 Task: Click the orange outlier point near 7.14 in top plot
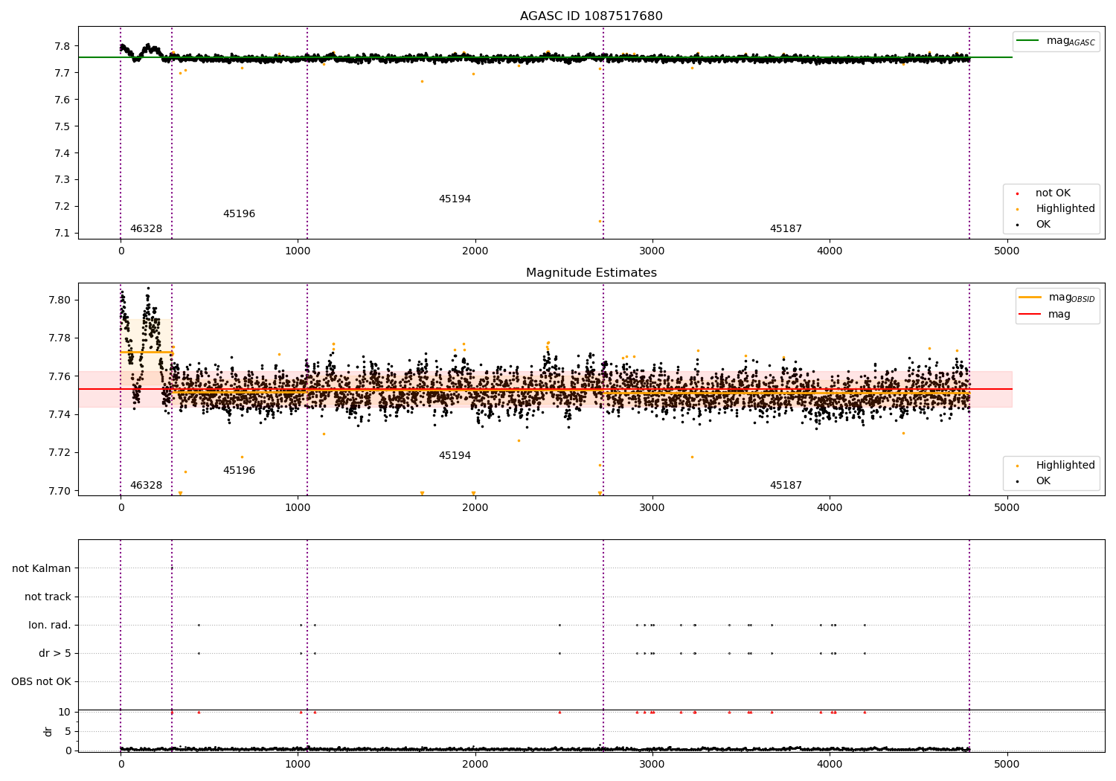(x=600, y=221)
